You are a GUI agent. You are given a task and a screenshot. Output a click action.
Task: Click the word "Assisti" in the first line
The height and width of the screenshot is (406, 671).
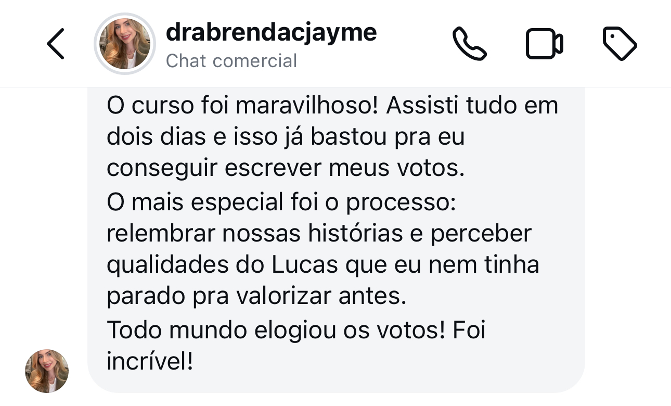coord(422,106)
